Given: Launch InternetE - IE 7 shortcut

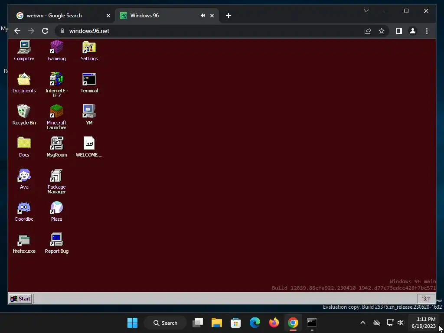Looking at the screenshot, I should pyautogui.click(x=57, y=85).
